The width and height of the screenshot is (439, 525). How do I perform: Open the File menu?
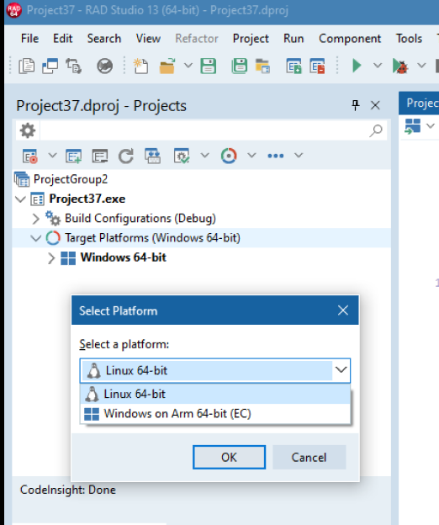[29, 39]
